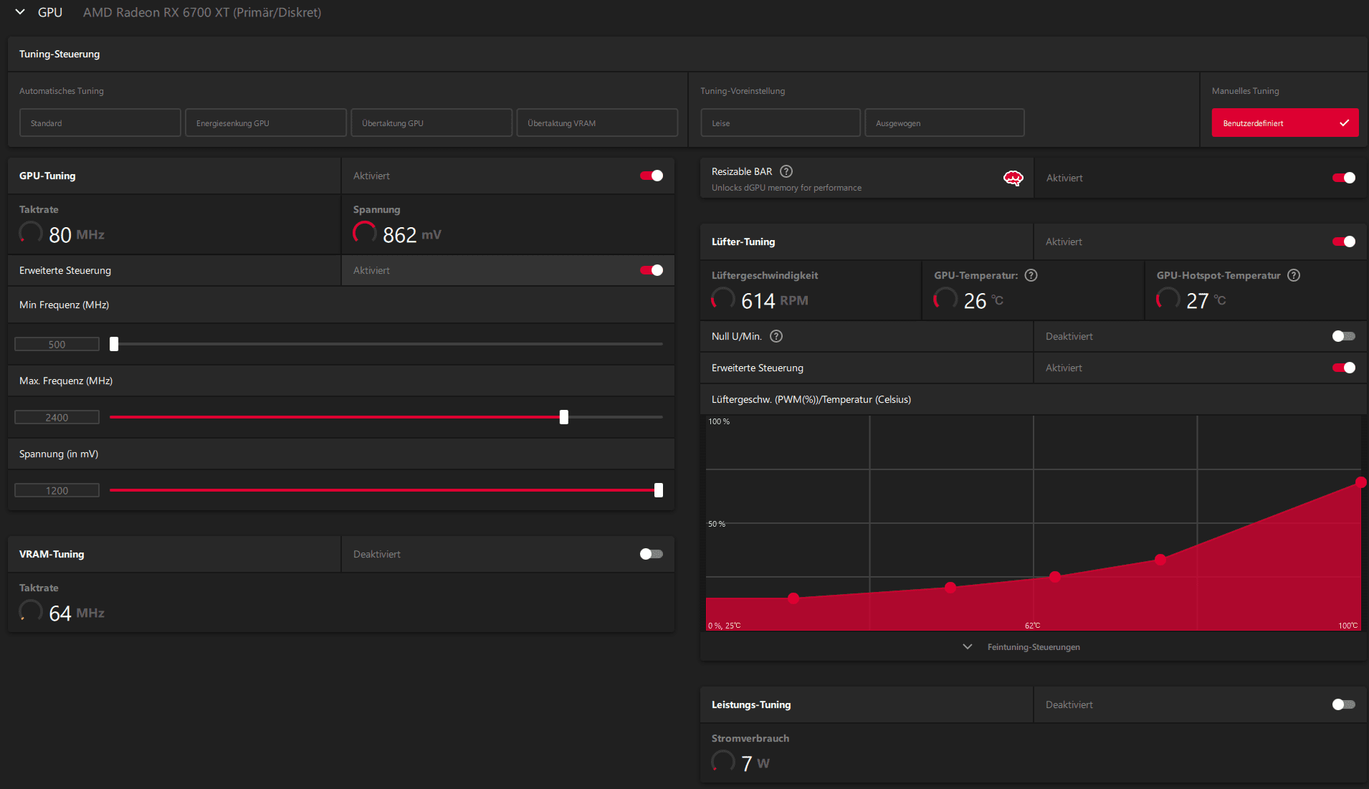
Task: Click the second fan curve point
Action: point(950,588)
